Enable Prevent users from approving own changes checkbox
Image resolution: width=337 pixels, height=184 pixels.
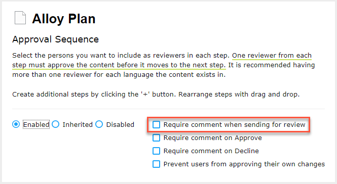(156, 164)
